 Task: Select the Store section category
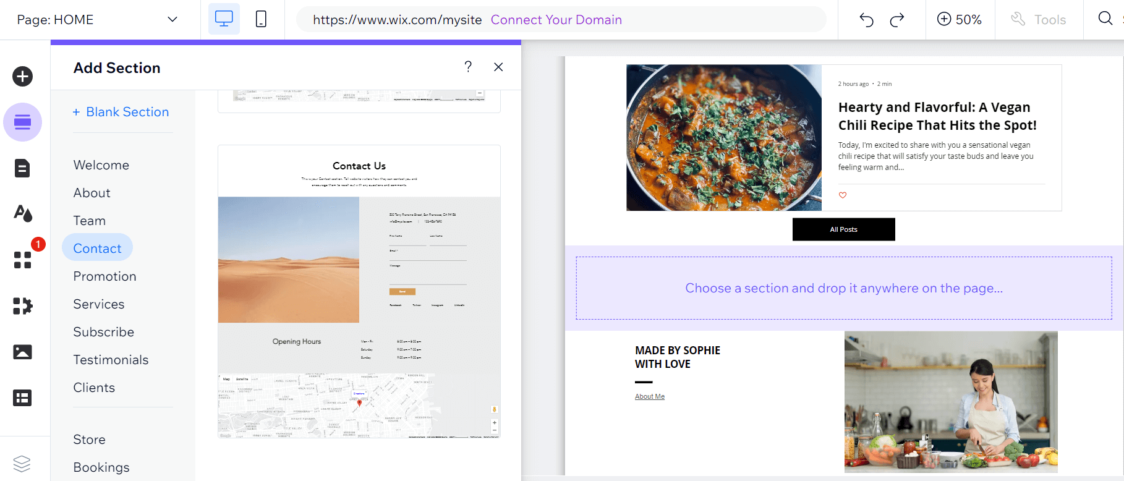point(90,440)
